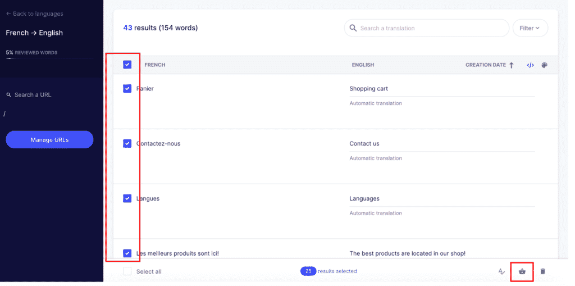The width and height of the screenshot is (575, 286).
Task: Click the magnifier icon in translation search
Action: click(353, 28)
